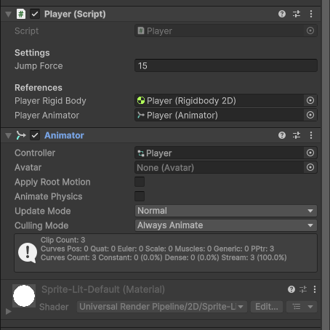Open Animator three-dot context menu
330x330 pixels.
pos(311,135)
